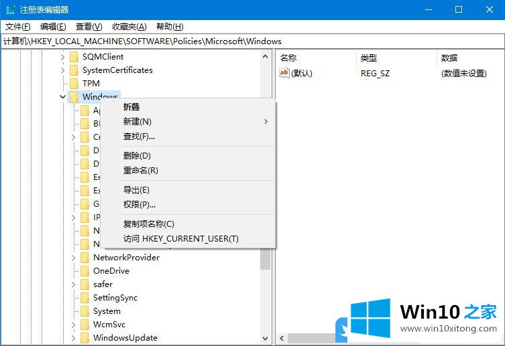This screenshot has width=505, height=346.
Task: Expand the SQMClient key
Action: [63, 57]
